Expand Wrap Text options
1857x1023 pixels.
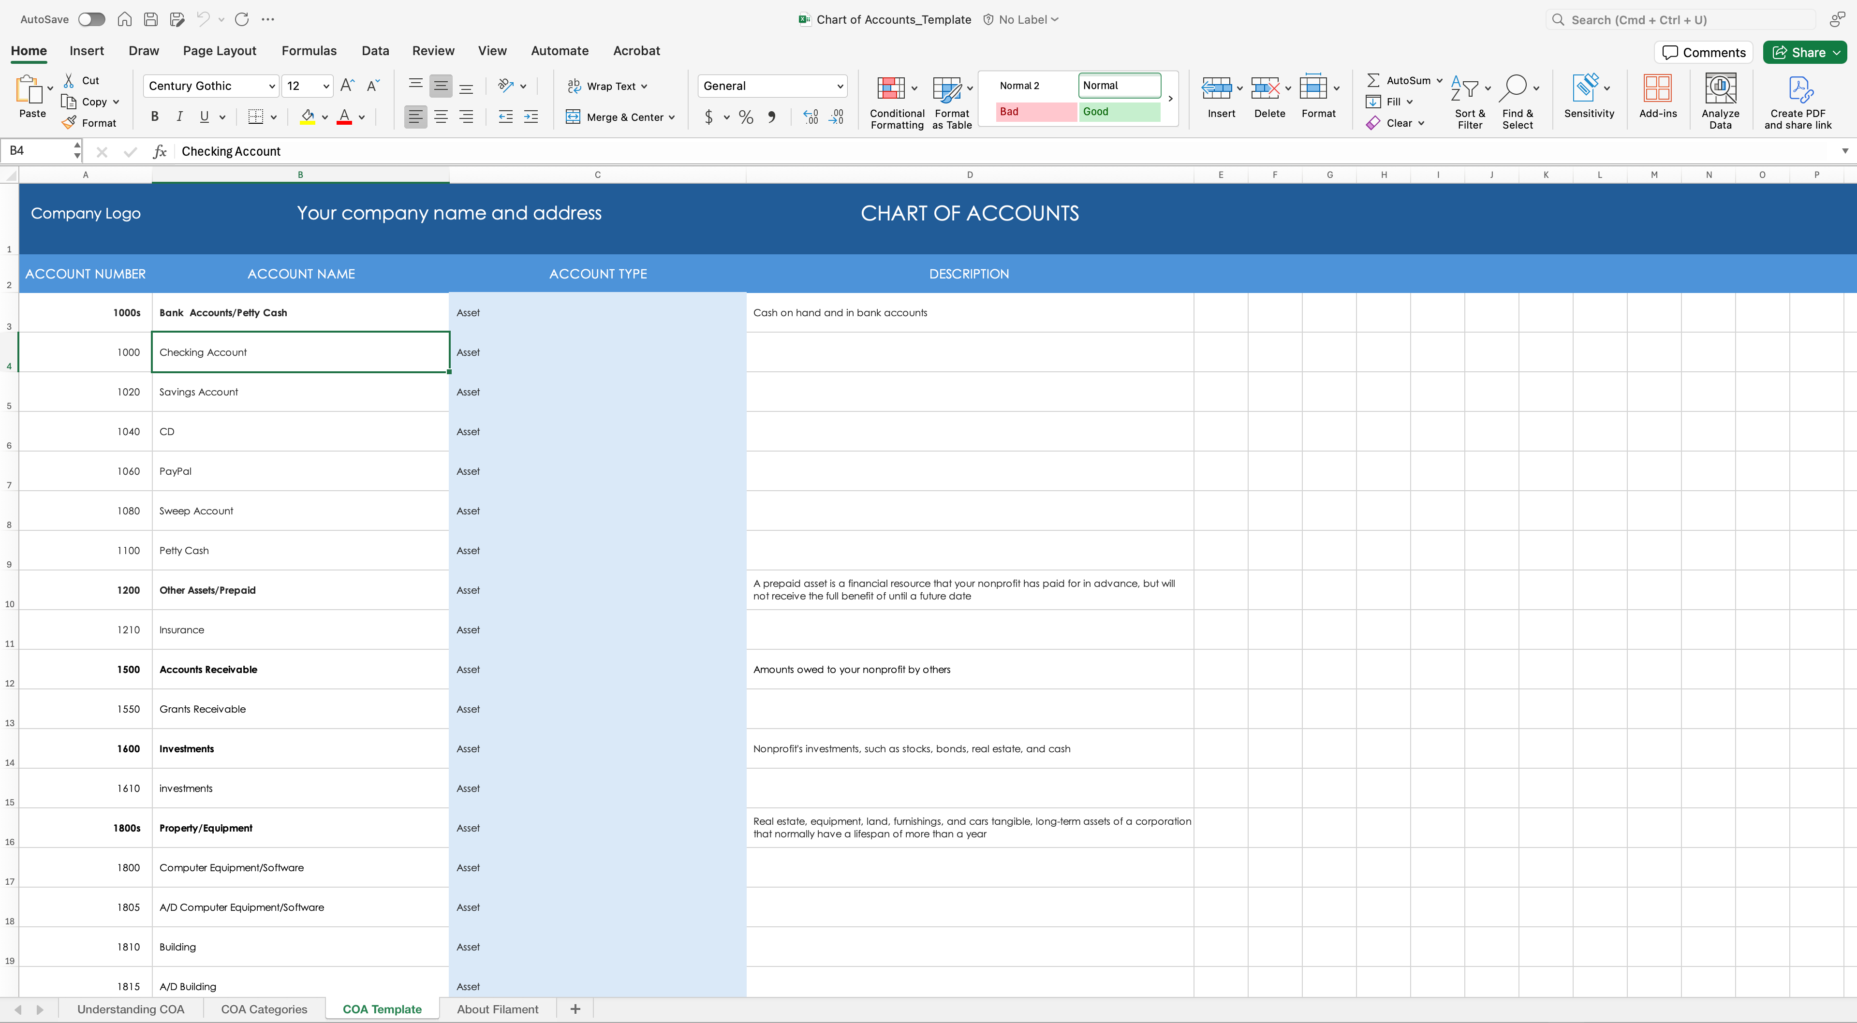click(644, 87)
